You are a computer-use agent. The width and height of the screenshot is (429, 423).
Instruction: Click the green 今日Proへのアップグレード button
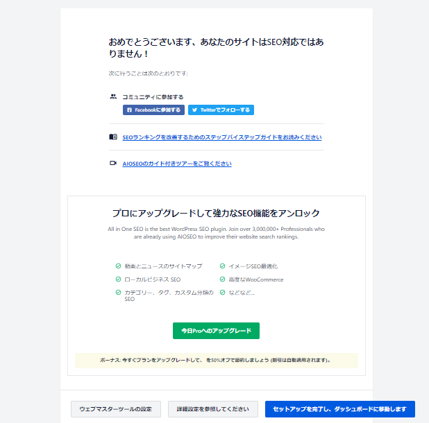point(216,331)
